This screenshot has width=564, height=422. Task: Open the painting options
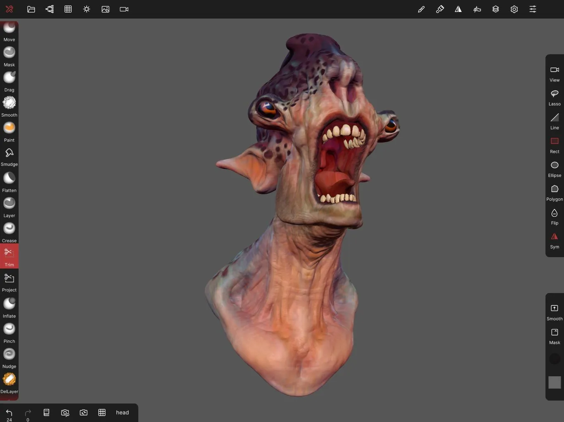pyautogui.click(x=440, y=9)
